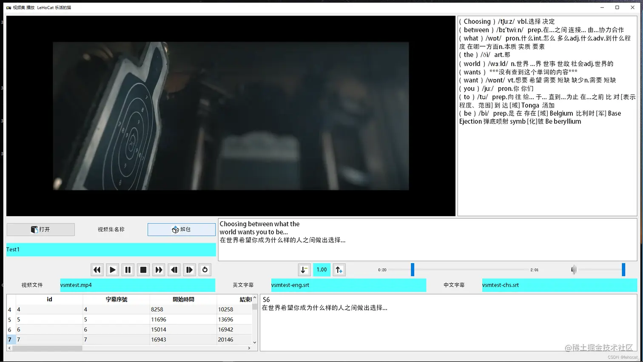Screen dimensions: 643x362
Task: Click the 解包 unpack button
Action: click(x=182, y=230)
